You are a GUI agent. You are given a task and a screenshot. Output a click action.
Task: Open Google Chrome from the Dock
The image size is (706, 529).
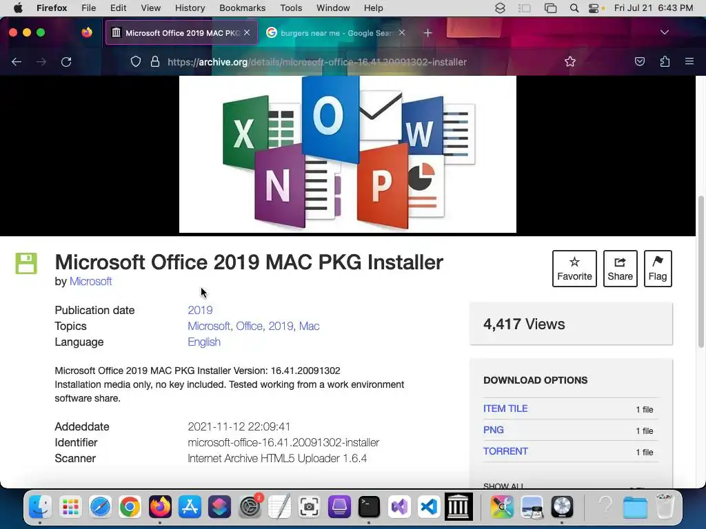pos(130,507)
